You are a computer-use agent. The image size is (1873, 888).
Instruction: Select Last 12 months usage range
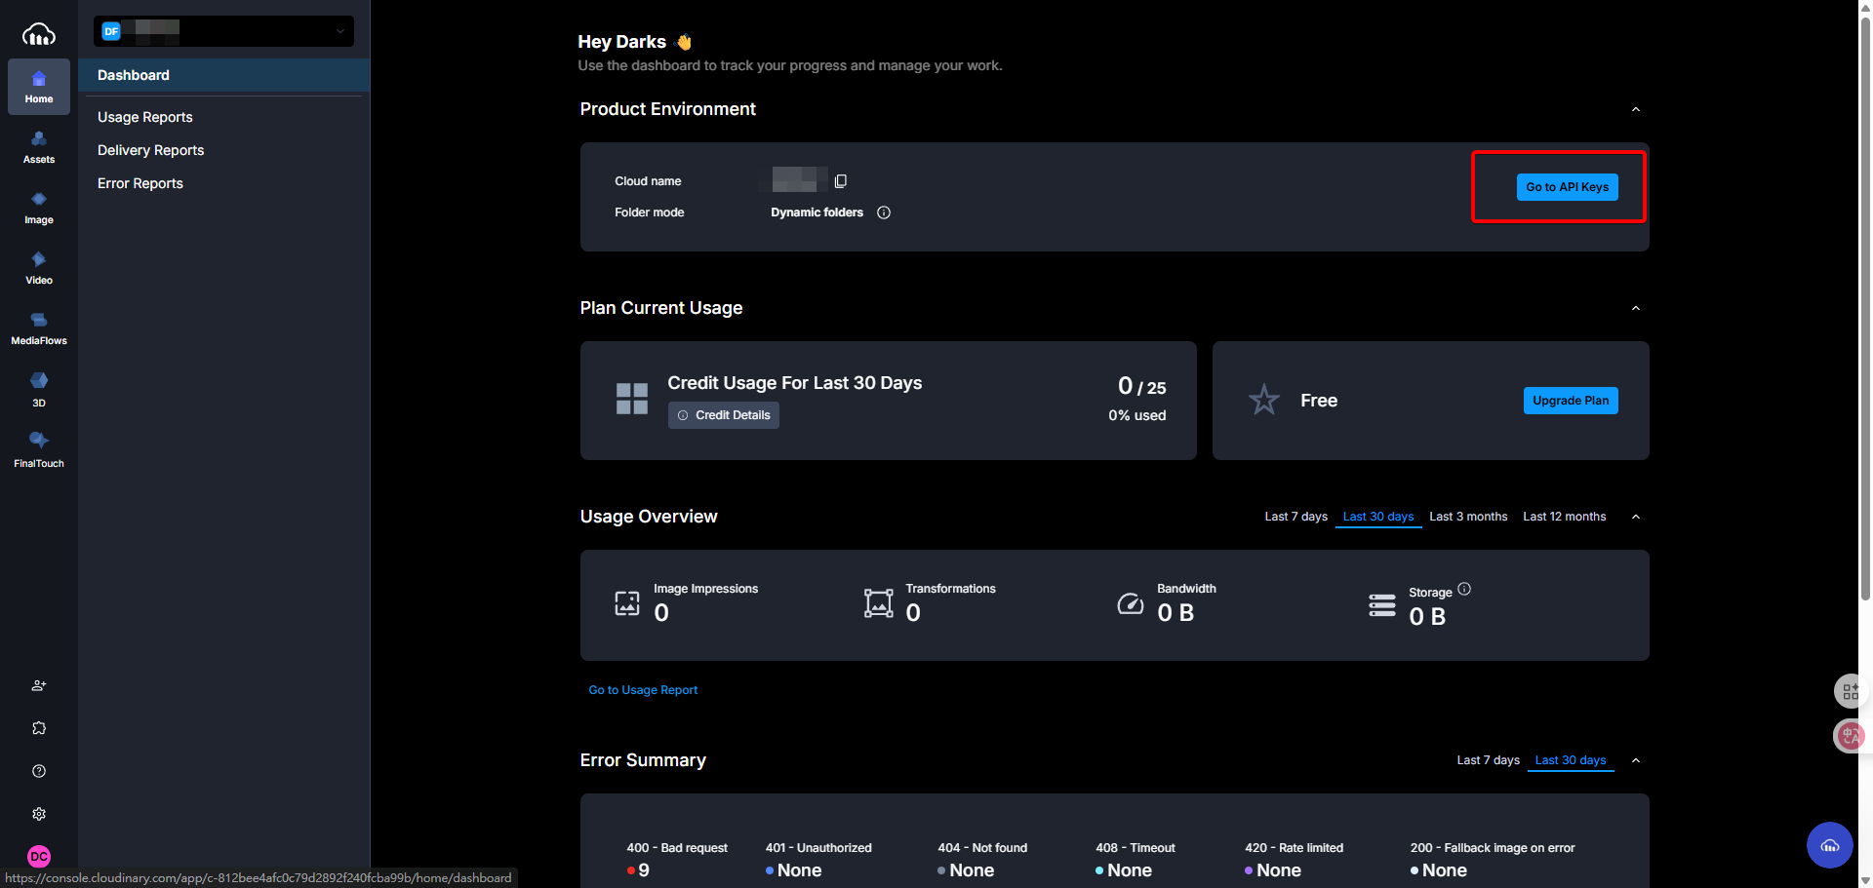coord(1564,517)
